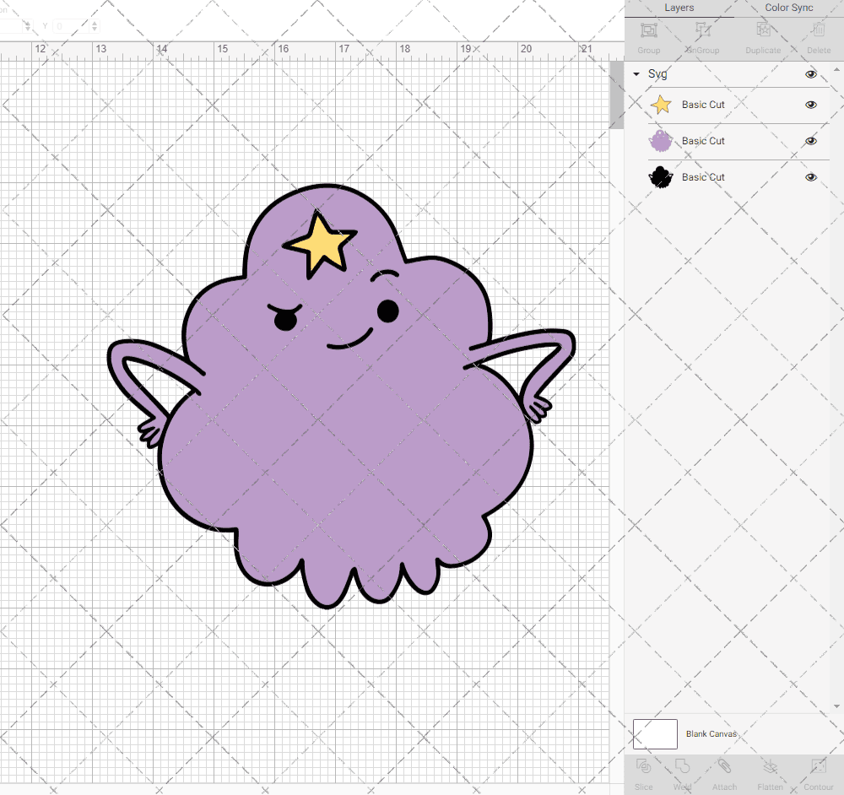Click the Y position stepper arrows
Screen dimensions: 844x795
coord(95,26)
